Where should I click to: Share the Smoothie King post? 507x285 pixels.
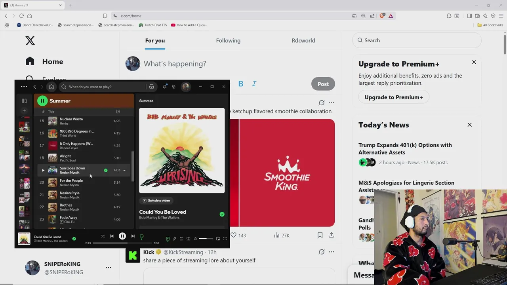[x=331, y=235]
